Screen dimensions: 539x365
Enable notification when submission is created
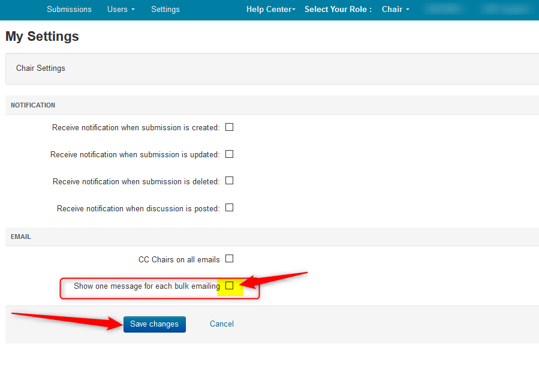[x=229, y=127]
